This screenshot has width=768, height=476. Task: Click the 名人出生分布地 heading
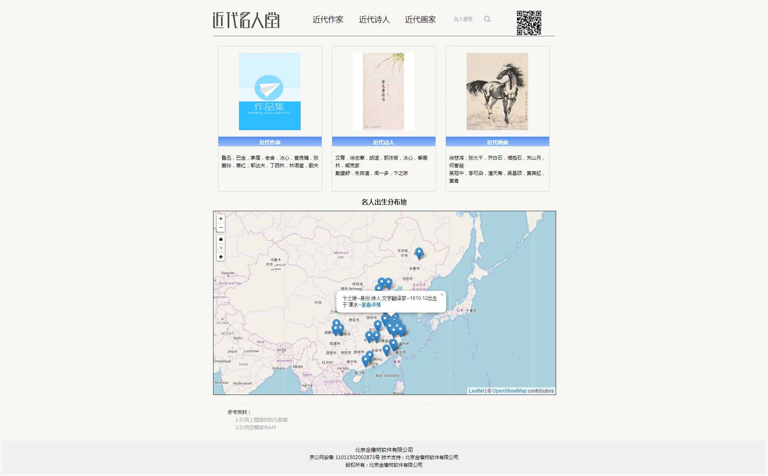(x=384, y=202)
